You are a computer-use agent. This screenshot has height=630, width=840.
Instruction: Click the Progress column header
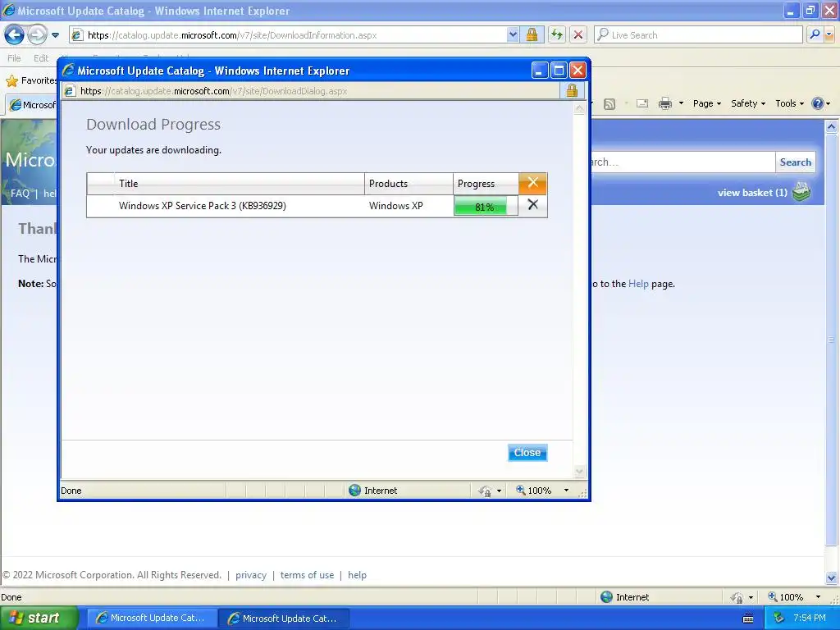pos(486,184)
